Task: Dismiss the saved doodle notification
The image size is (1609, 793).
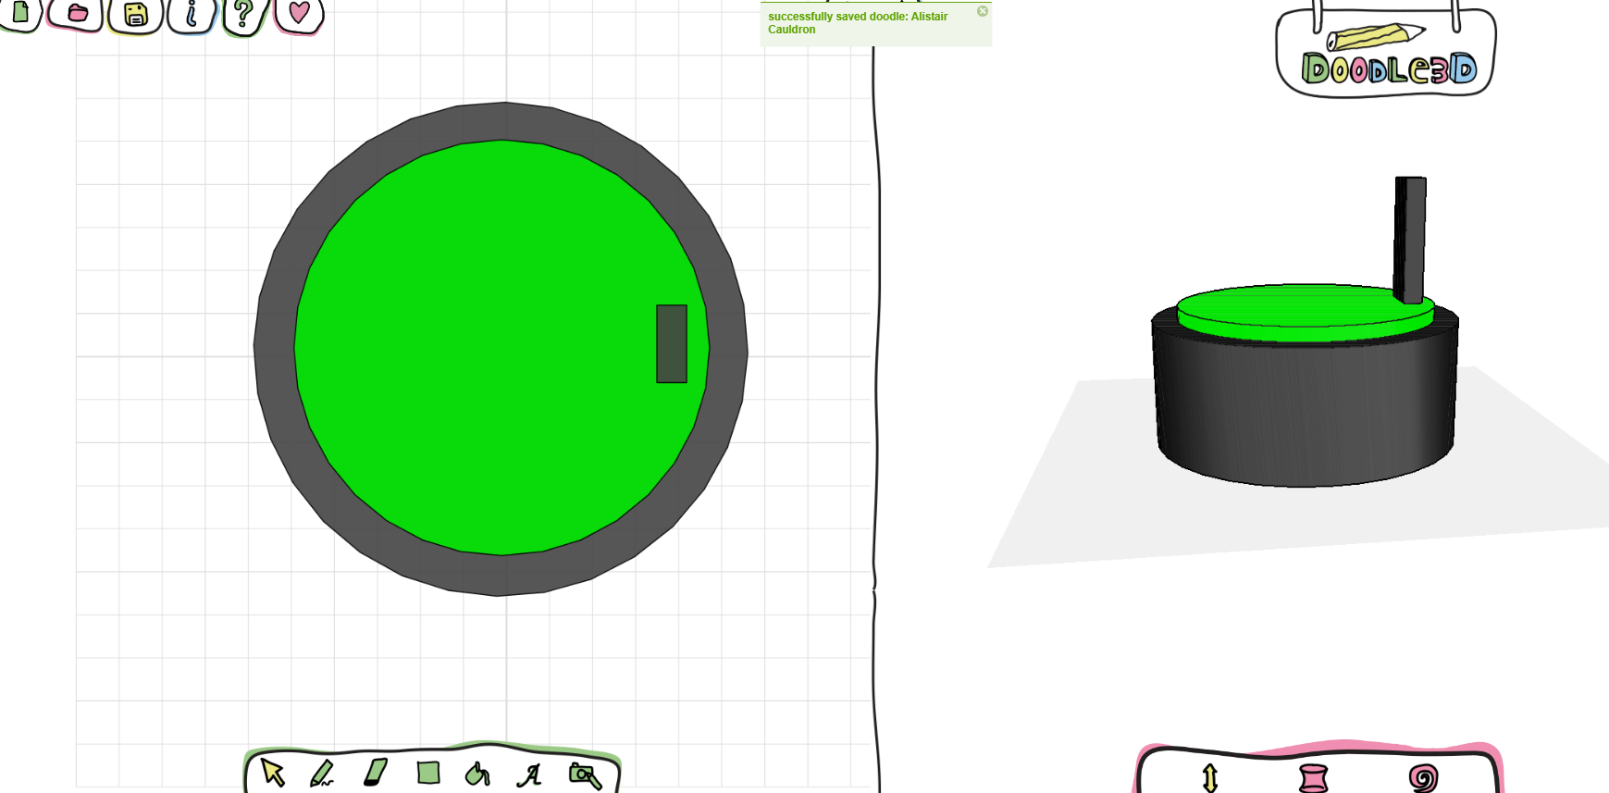Action: coord(983,11)
